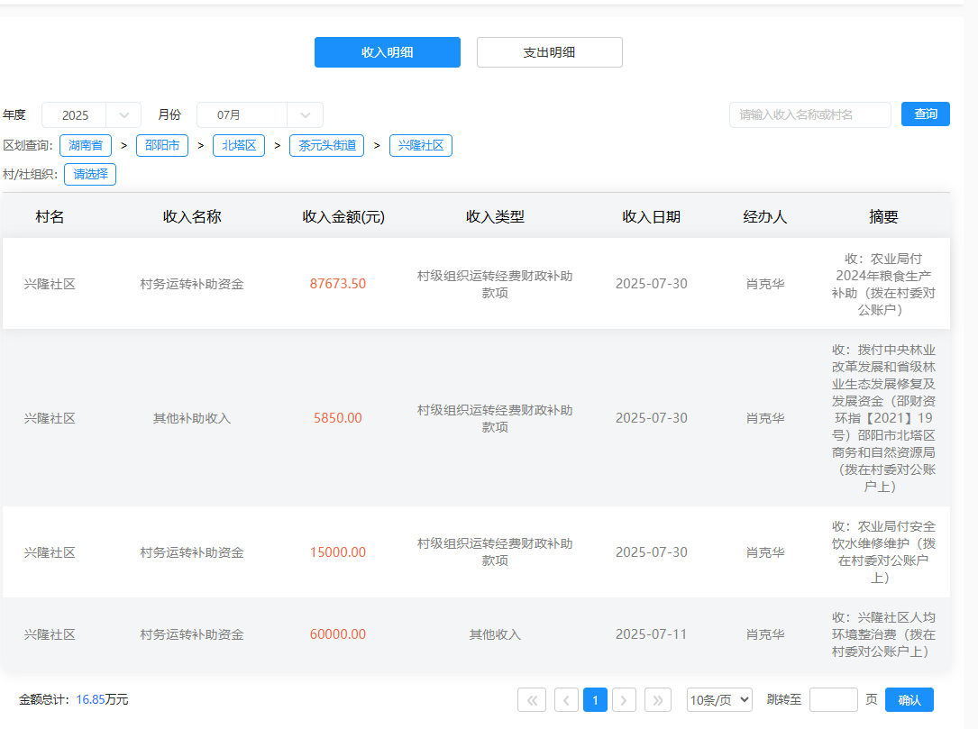
Task: Select page 1 in pagination
Action: 595,699
